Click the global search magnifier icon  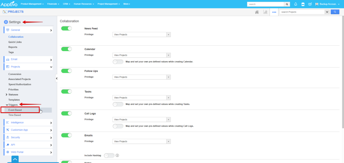point(287,4)
